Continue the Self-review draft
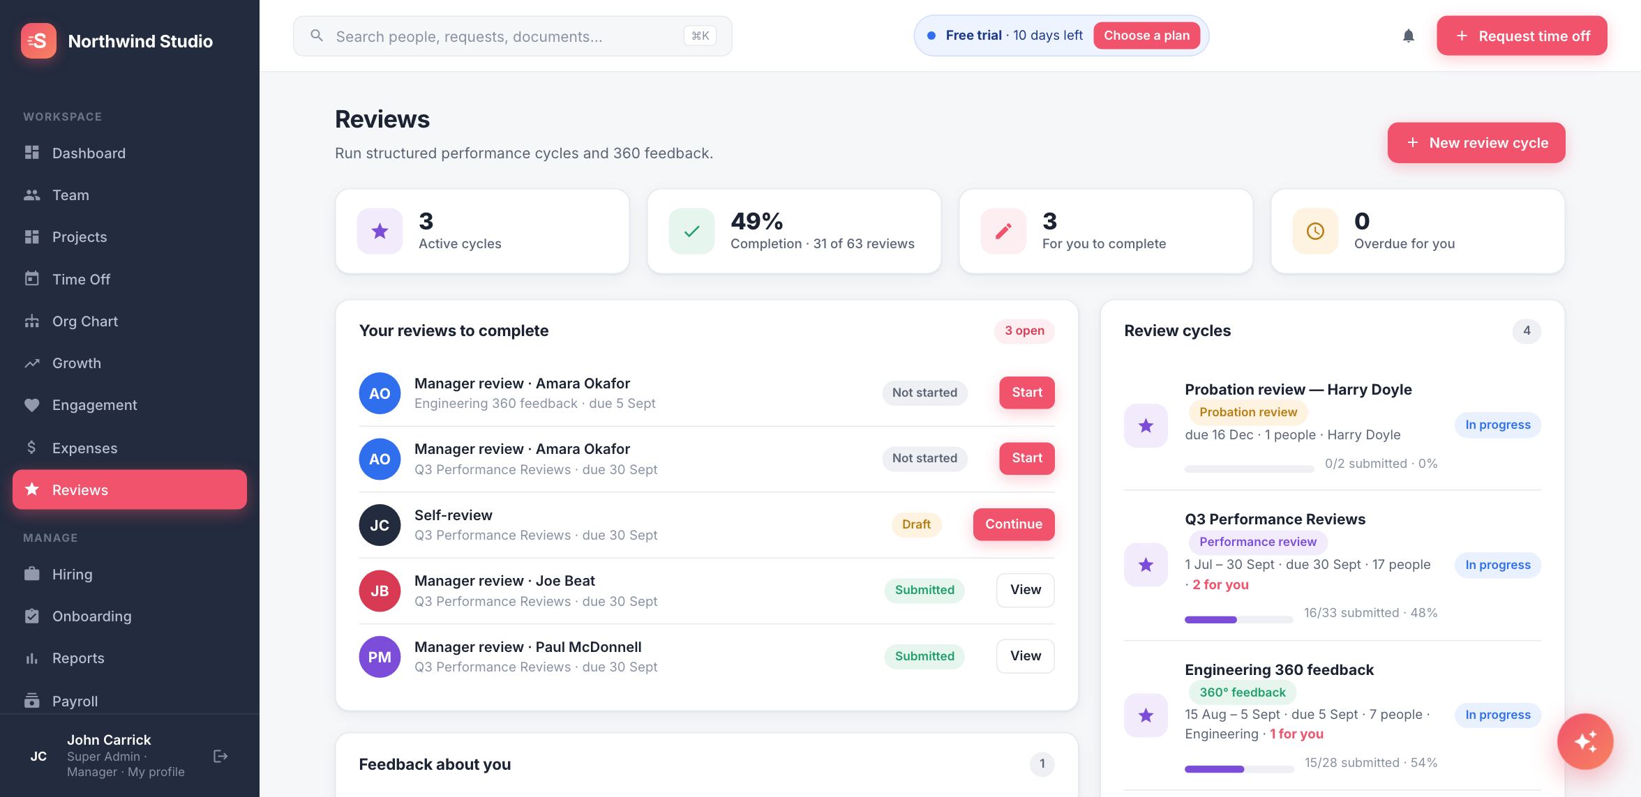The width and height of the screenshot is (1641, 797). point(1013,524)
